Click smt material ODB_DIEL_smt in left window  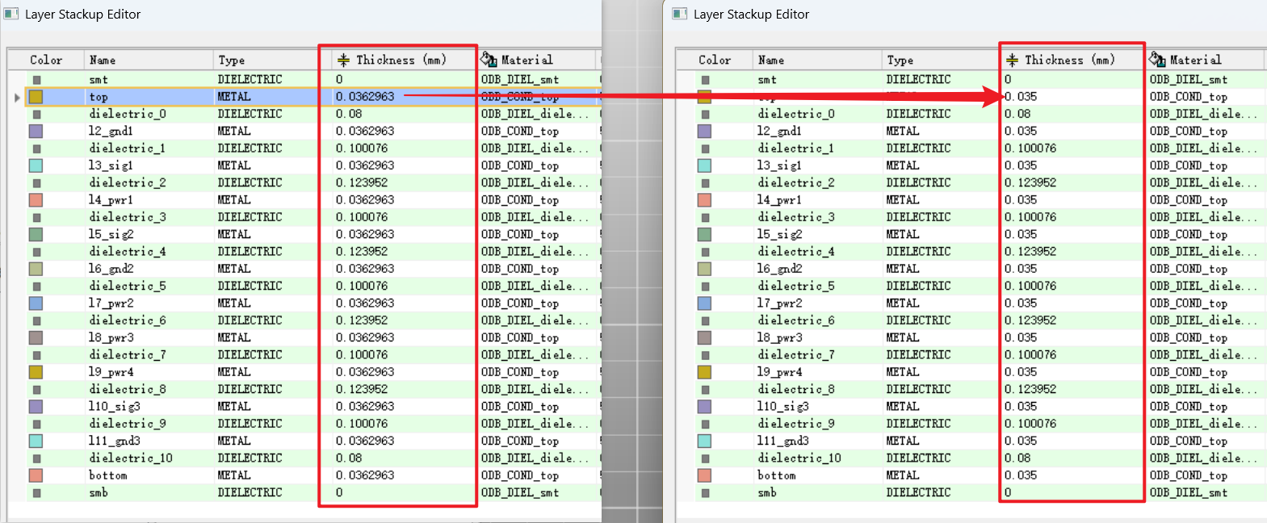(520, 80)
